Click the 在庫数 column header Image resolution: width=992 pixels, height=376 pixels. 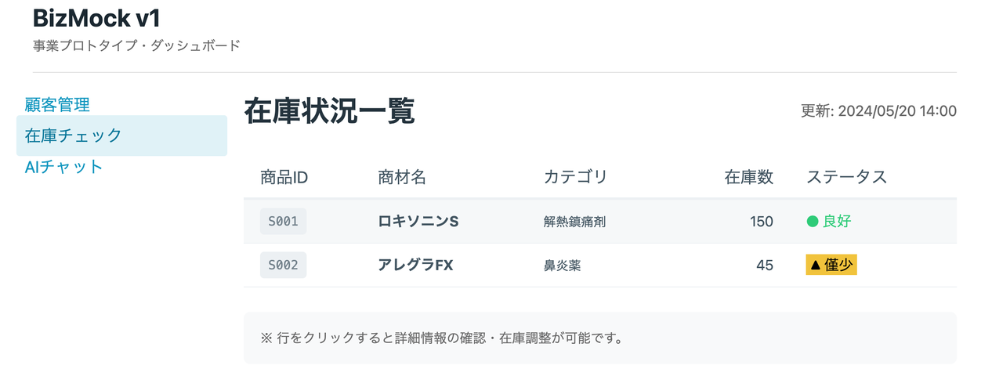pos(748,177)
